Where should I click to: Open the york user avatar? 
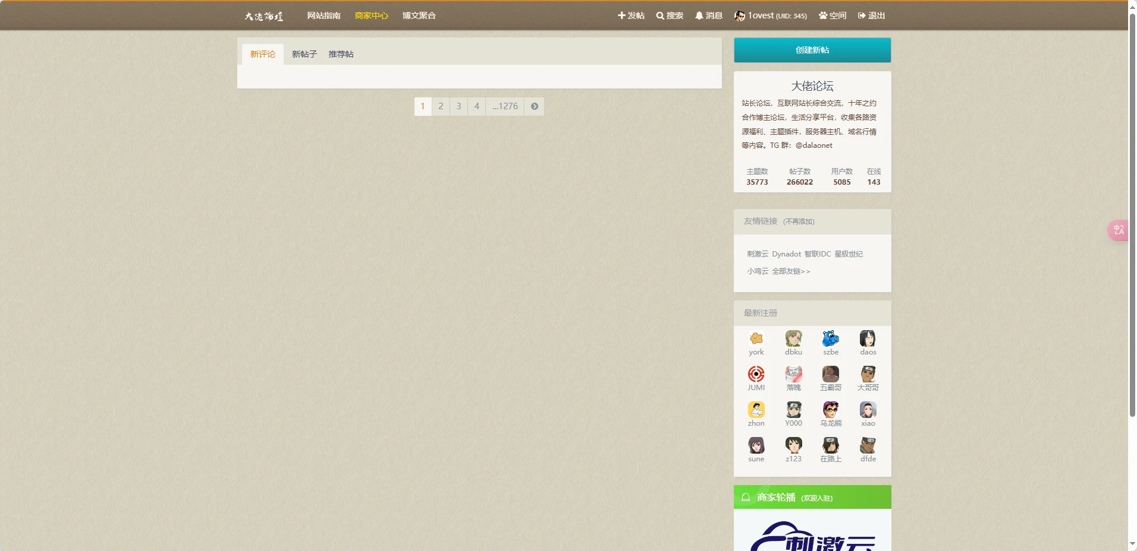(756, 338)
